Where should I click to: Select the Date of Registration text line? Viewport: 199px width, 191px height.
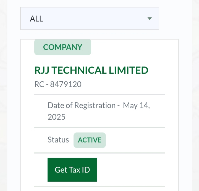click(x=99, y=111)
